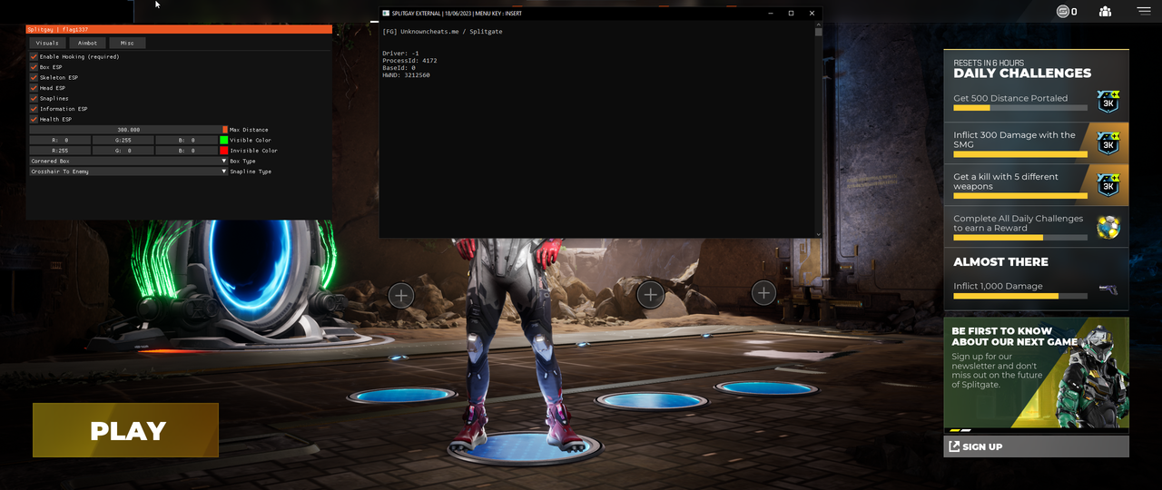Click Visible Color B value field
This screenshot has width=1162, height=490.
186,140
